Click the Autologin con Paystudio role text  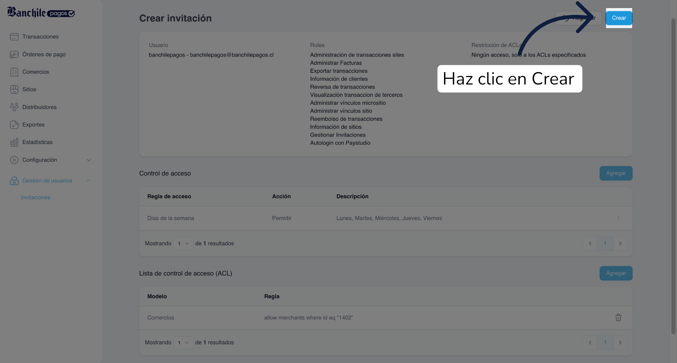[x=340, y=143]
